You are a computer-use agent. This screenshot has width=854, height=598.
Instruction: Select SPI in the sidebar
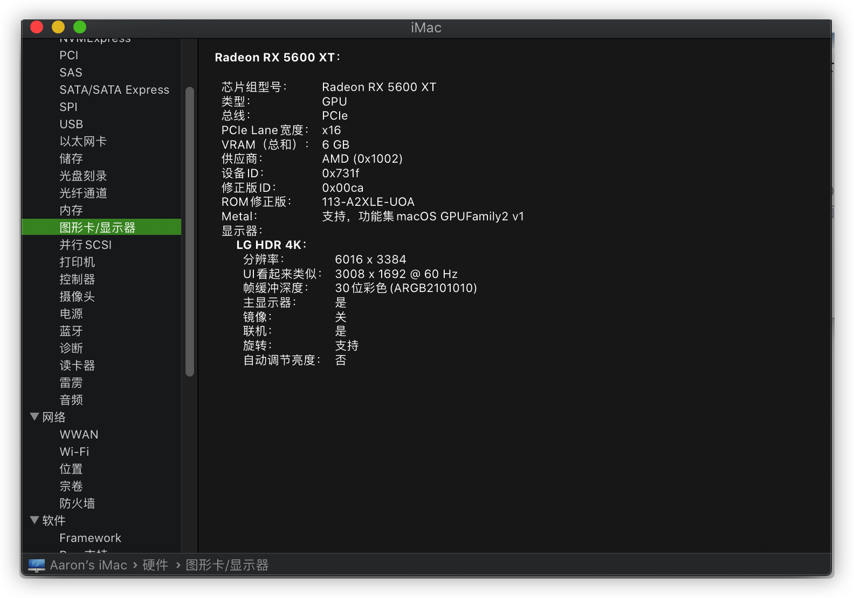(x=68, y=107)
